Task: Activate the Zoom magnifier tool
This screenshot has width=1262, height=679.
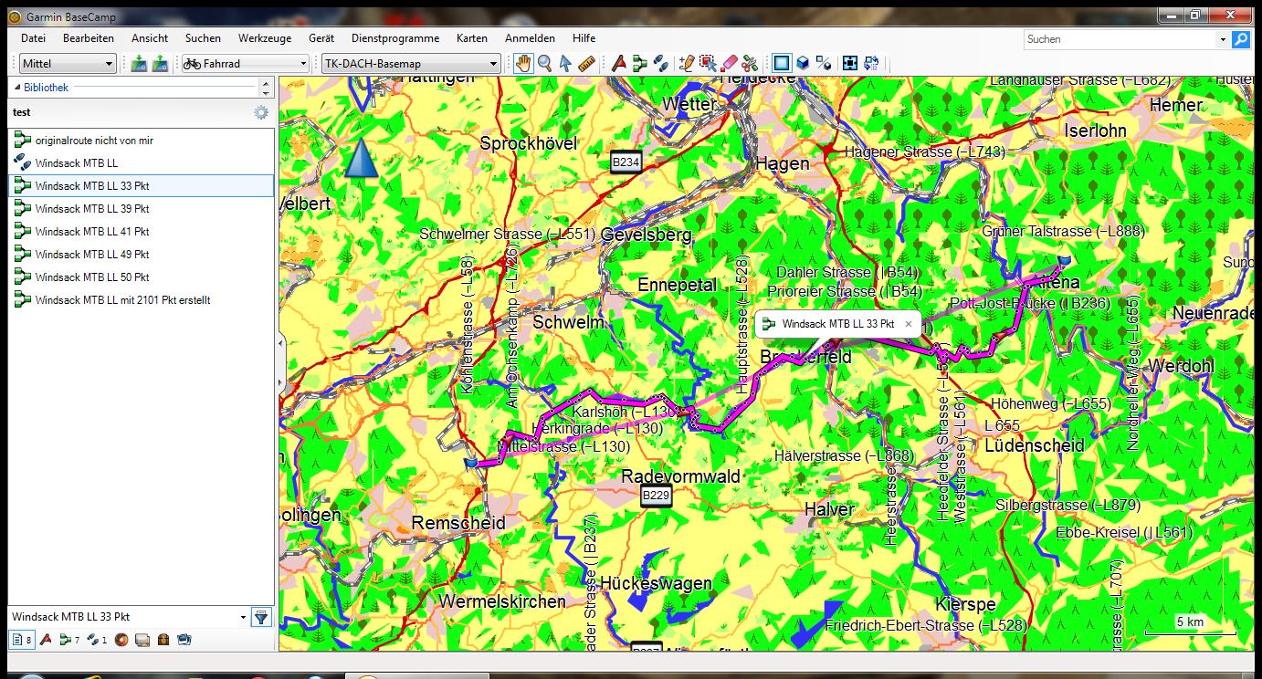Action: 544,63
